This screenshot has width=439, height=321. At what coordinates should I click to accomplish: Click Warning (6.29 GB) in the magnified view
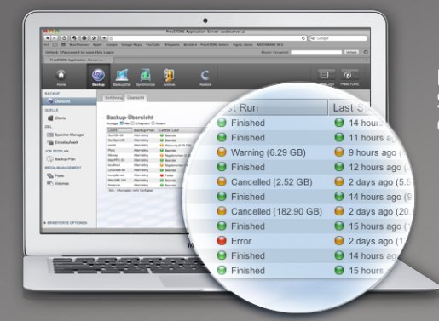269,152
